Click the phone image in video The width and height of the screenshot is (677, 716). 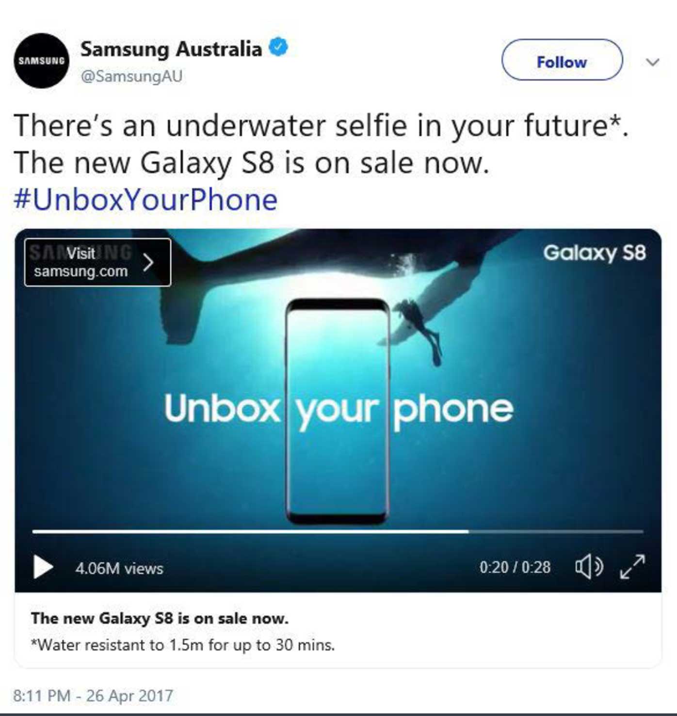pos(338,412)
